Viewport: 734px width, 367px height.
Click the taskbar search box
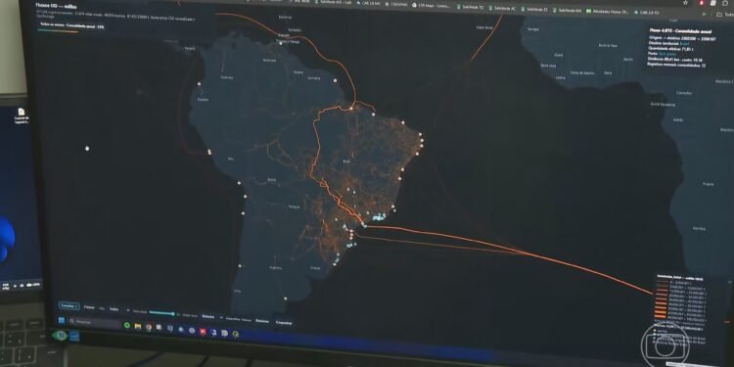pos(94,322)
